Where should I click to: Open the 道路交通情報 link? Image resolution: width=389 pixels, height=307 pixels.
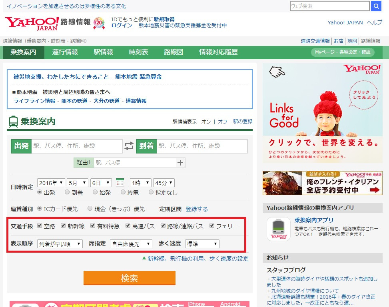click(315, 41)
